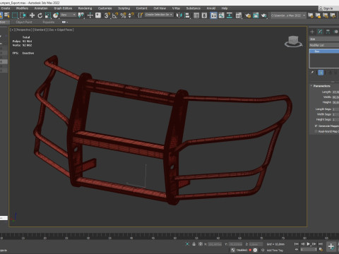Choose the Rectangular Selection Region tool

15,16
